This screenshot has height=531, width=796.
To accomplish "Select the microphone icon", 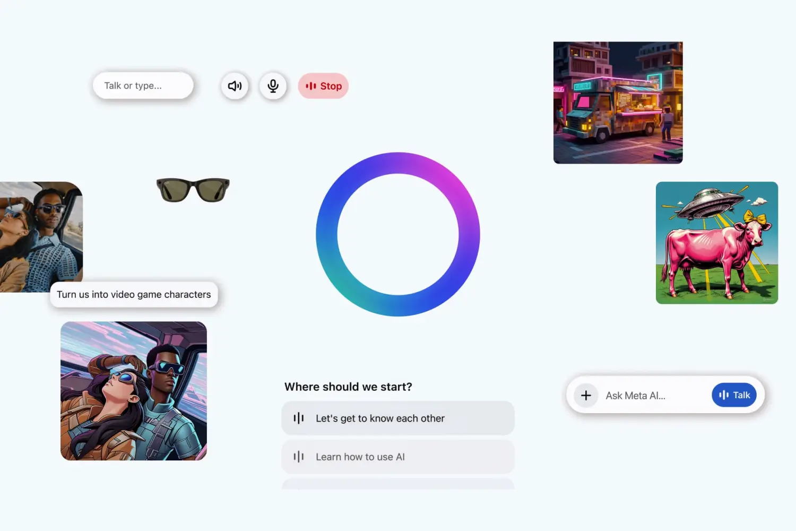I will coord(273,85).
